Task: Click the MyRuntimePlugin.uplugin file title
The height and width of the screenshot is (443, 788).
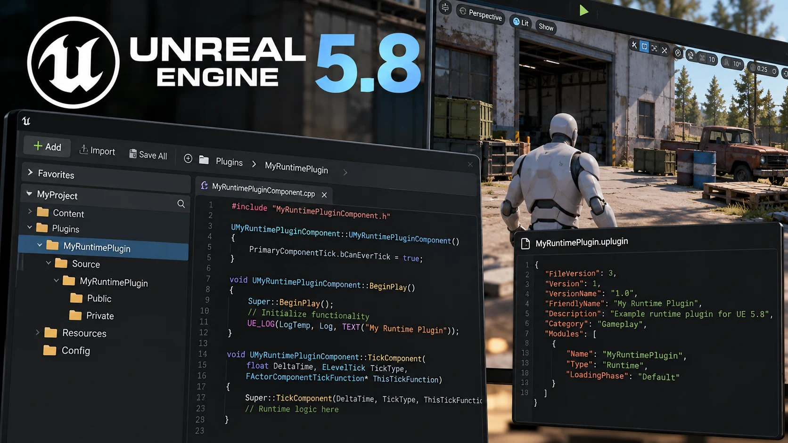Action: coord(582,242)
